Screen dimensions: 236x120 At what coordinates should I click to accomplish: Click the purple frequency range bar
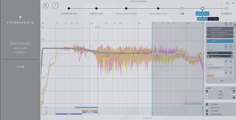69,114
